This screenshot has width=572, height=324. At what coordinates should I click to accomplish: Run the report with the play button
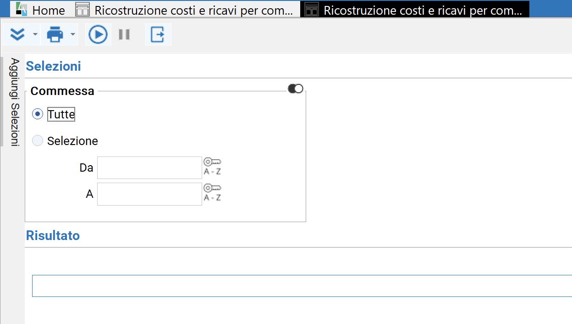click(x=98, y=34)
